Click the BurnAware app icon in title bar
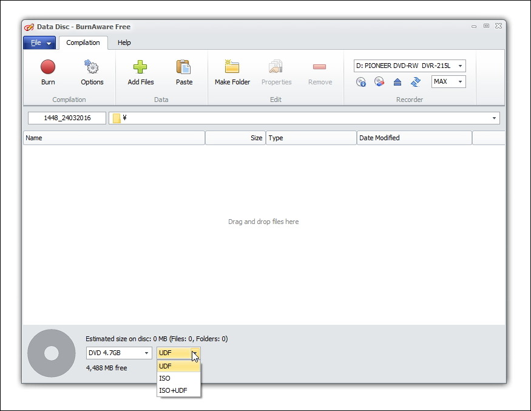Image resolution: width=531 pixels, height=411 pixels. coord(29,27)
